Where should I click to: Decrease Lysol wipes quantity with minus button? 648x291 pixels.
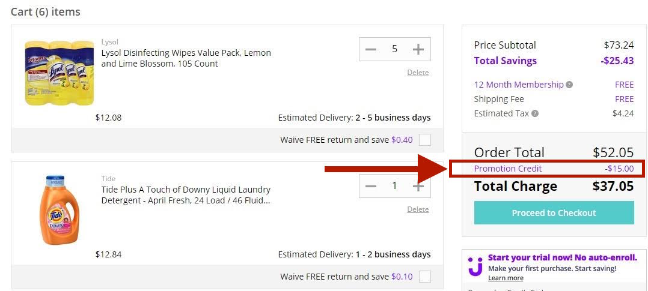371,49
